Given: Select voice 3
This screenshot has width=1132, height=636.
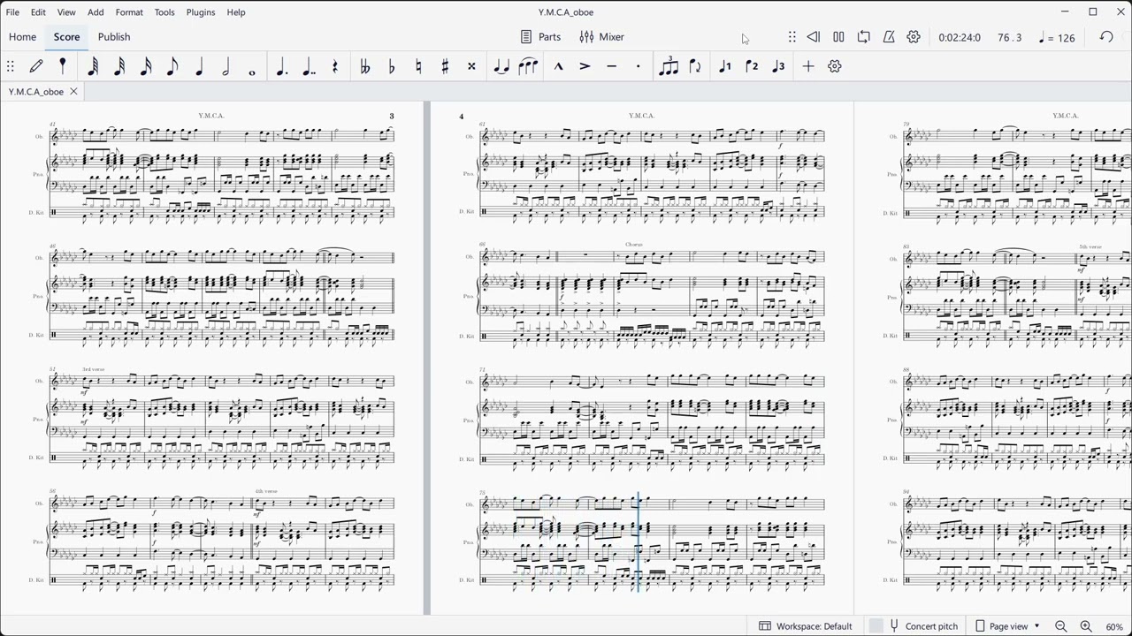Looking at the screenshot, I should pos(778,66).
